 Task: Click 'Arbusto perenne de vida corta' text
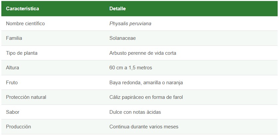pos(143,53)
